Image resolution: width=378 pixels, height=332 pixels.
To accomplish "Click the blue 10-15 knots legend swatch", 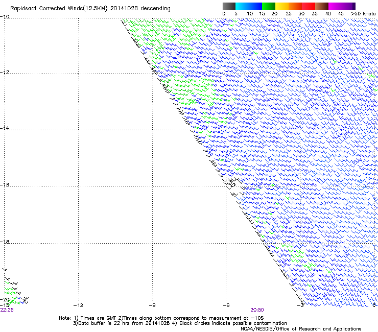I will 255,6.
